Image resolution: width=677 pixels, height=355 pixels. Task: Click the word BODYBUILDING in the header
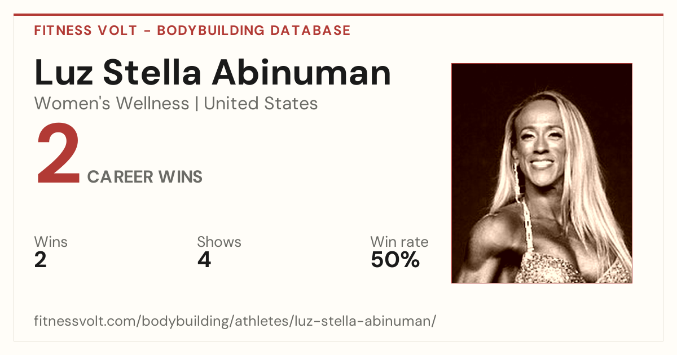[x=211, y=30]
